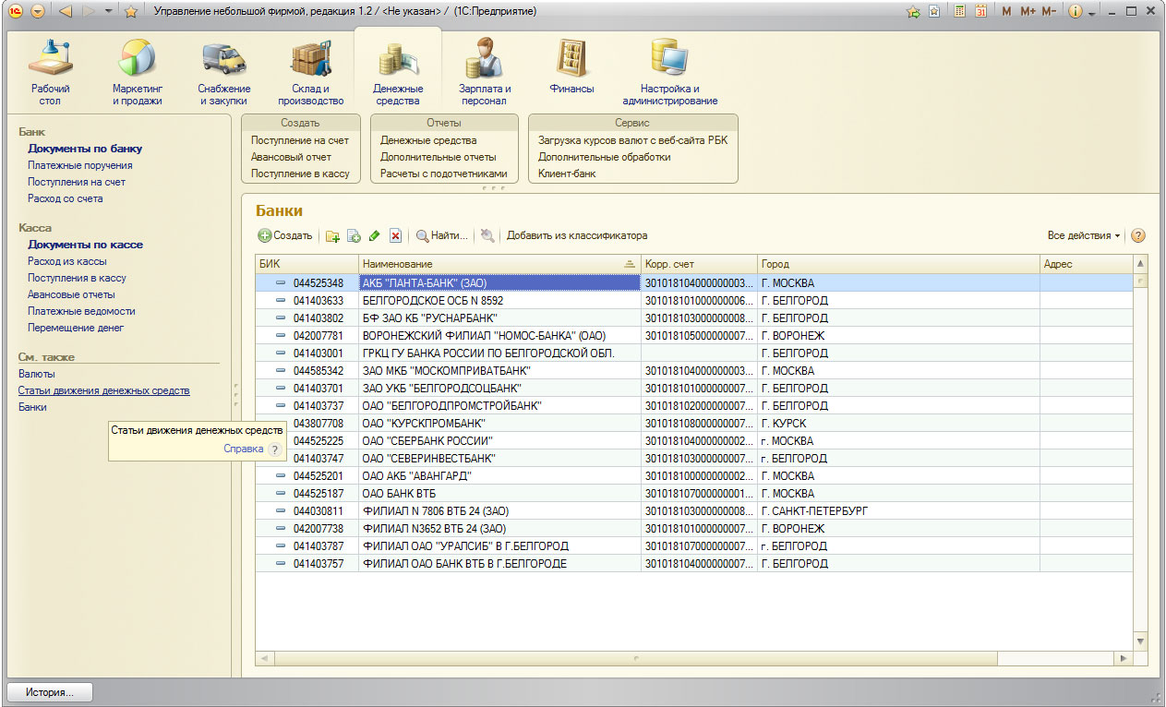This screenshot has width=1166, height=707.
Task: Click the copy item icon in toolbar
Action: click(x=354, y=236)
